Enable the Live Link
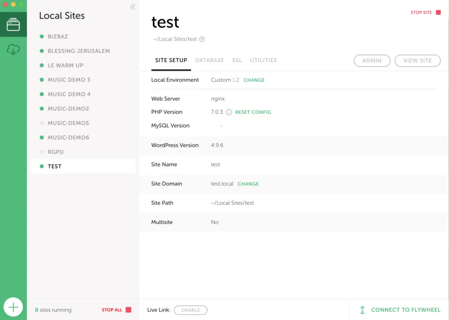 190,310
